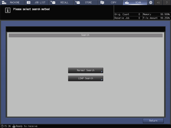This screenshot has width=171, height=128.
Task: Click the File Amount 99.250% readout
Action: click(156, 18)
